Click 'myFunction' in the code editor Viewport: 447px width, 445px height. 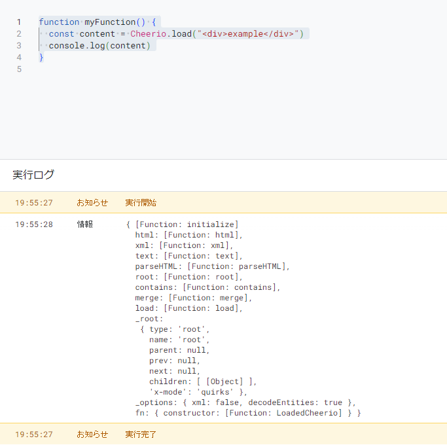pyautogui.click(x=110, y=22)
